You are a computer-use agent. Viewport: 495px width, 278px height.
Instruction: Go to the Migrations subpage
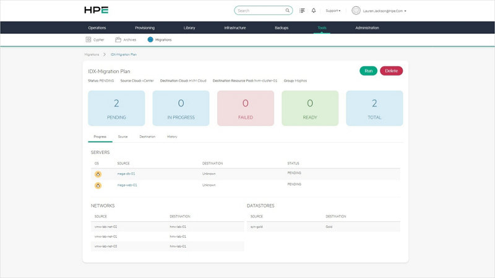[x=163, y=40]
